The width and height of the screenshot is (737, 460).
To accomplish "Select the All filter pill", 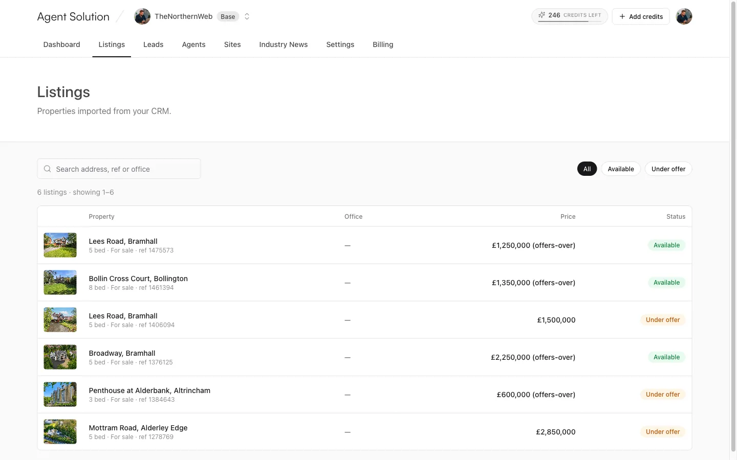I will [587, 169].
